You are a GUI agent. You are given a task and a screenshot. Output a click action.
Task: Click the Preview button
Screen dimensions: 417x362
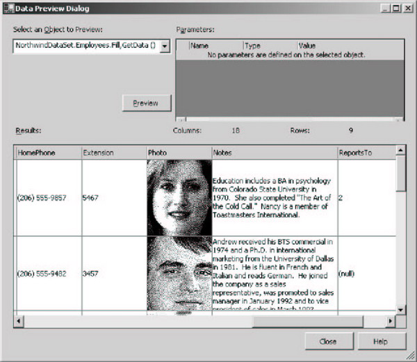(x=146, y=103)
